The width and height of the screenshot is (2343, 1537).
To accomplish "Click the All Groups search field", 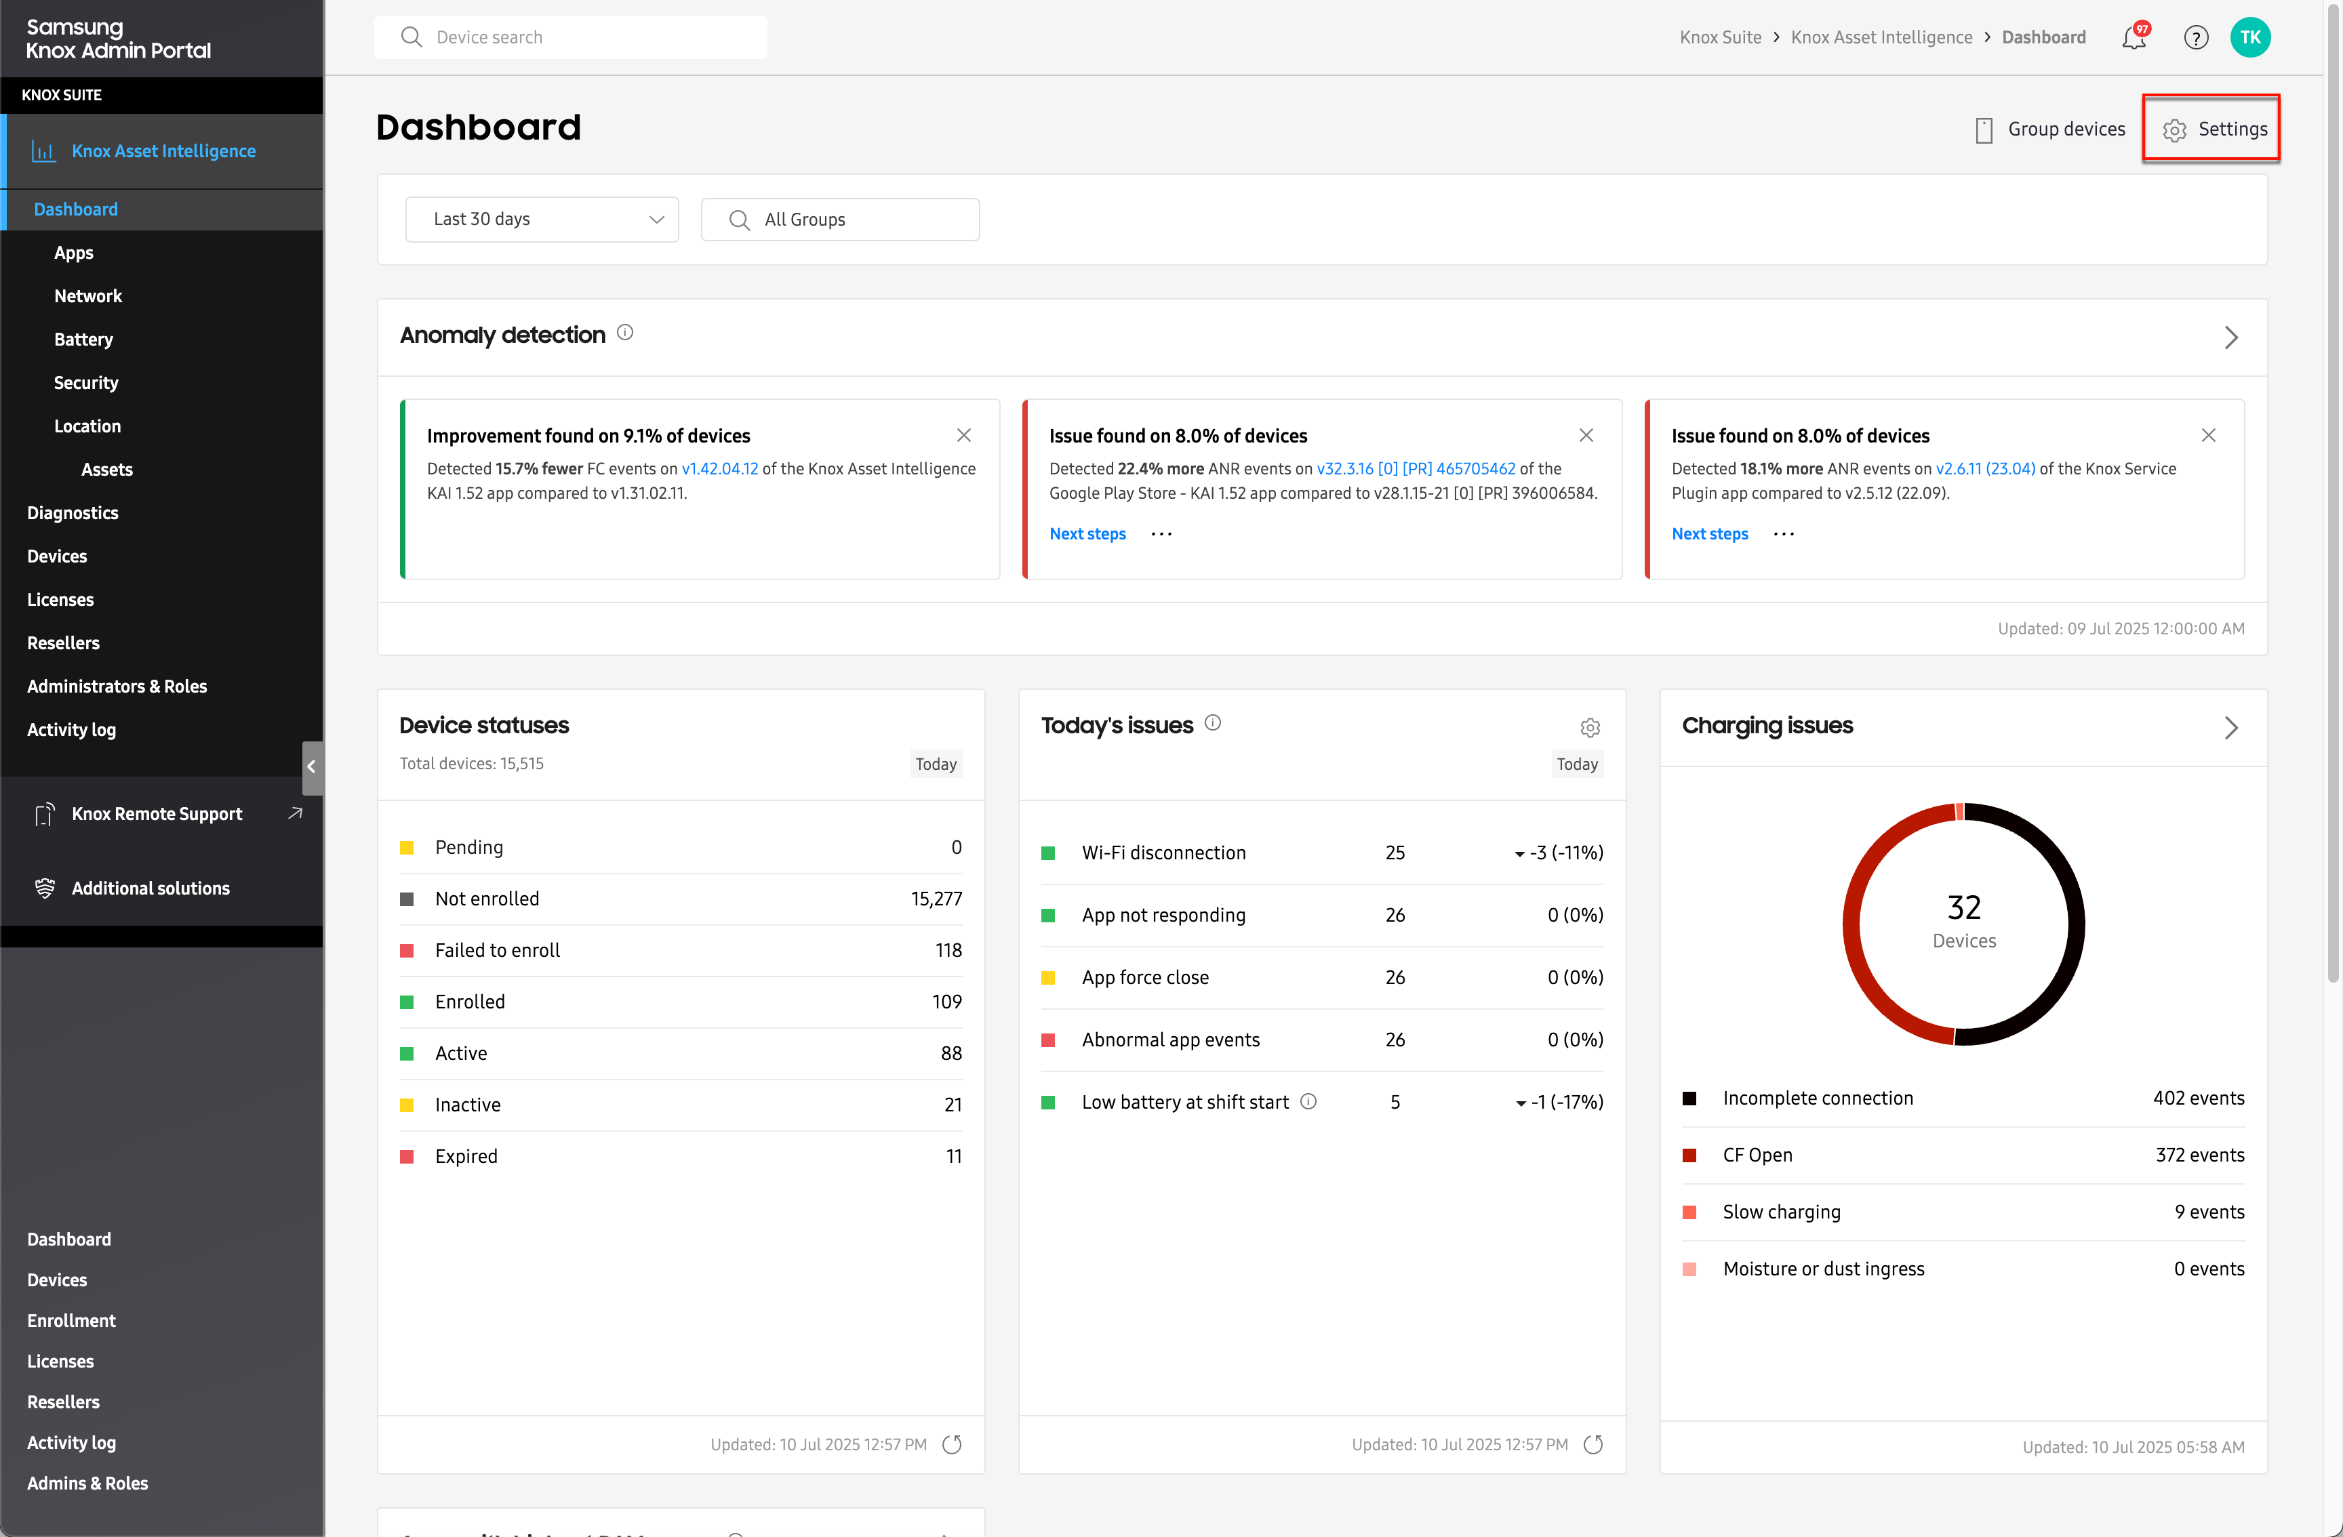I will pyautogui.click(x=840, y=218).
